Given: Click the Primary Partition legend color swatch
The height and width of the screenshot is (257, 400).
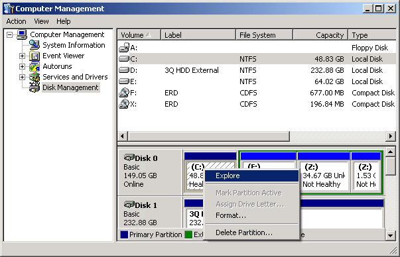Looking at the screenshot, I should point(124,234).
